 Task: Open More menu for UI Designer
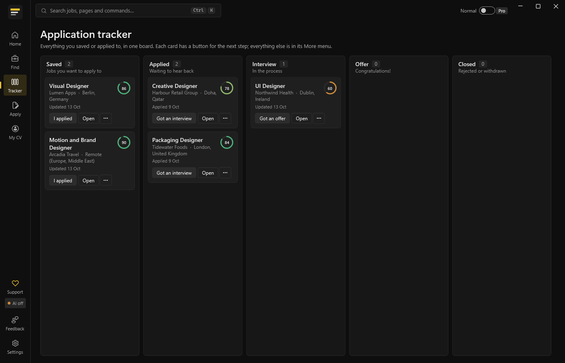tap(319, 118)
